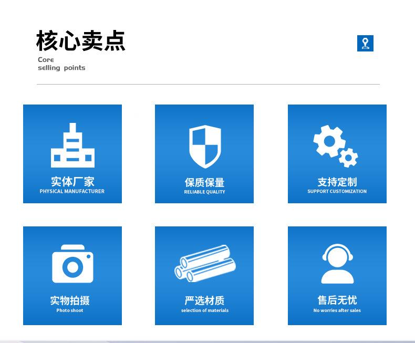Select the 实体厂家 label
This screenshot has width=415, height=343.
pos(72,182)
